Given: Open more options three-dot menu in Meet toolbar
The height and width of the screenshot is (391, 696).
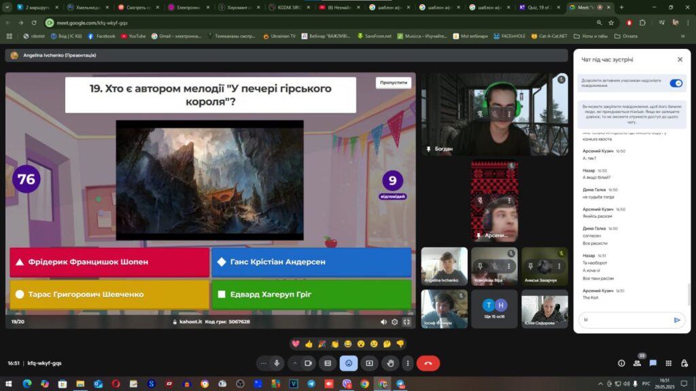Looking at the screenshot, I should tap(408, 363).
